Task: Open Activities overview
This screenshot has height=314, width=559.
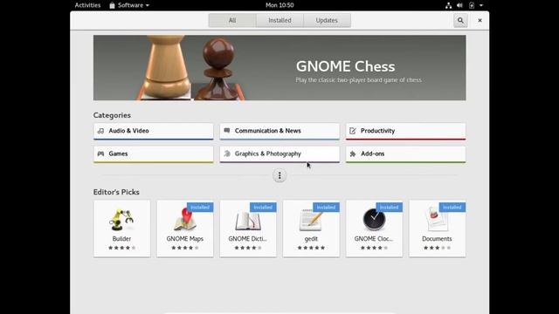Action: [87, 5]
